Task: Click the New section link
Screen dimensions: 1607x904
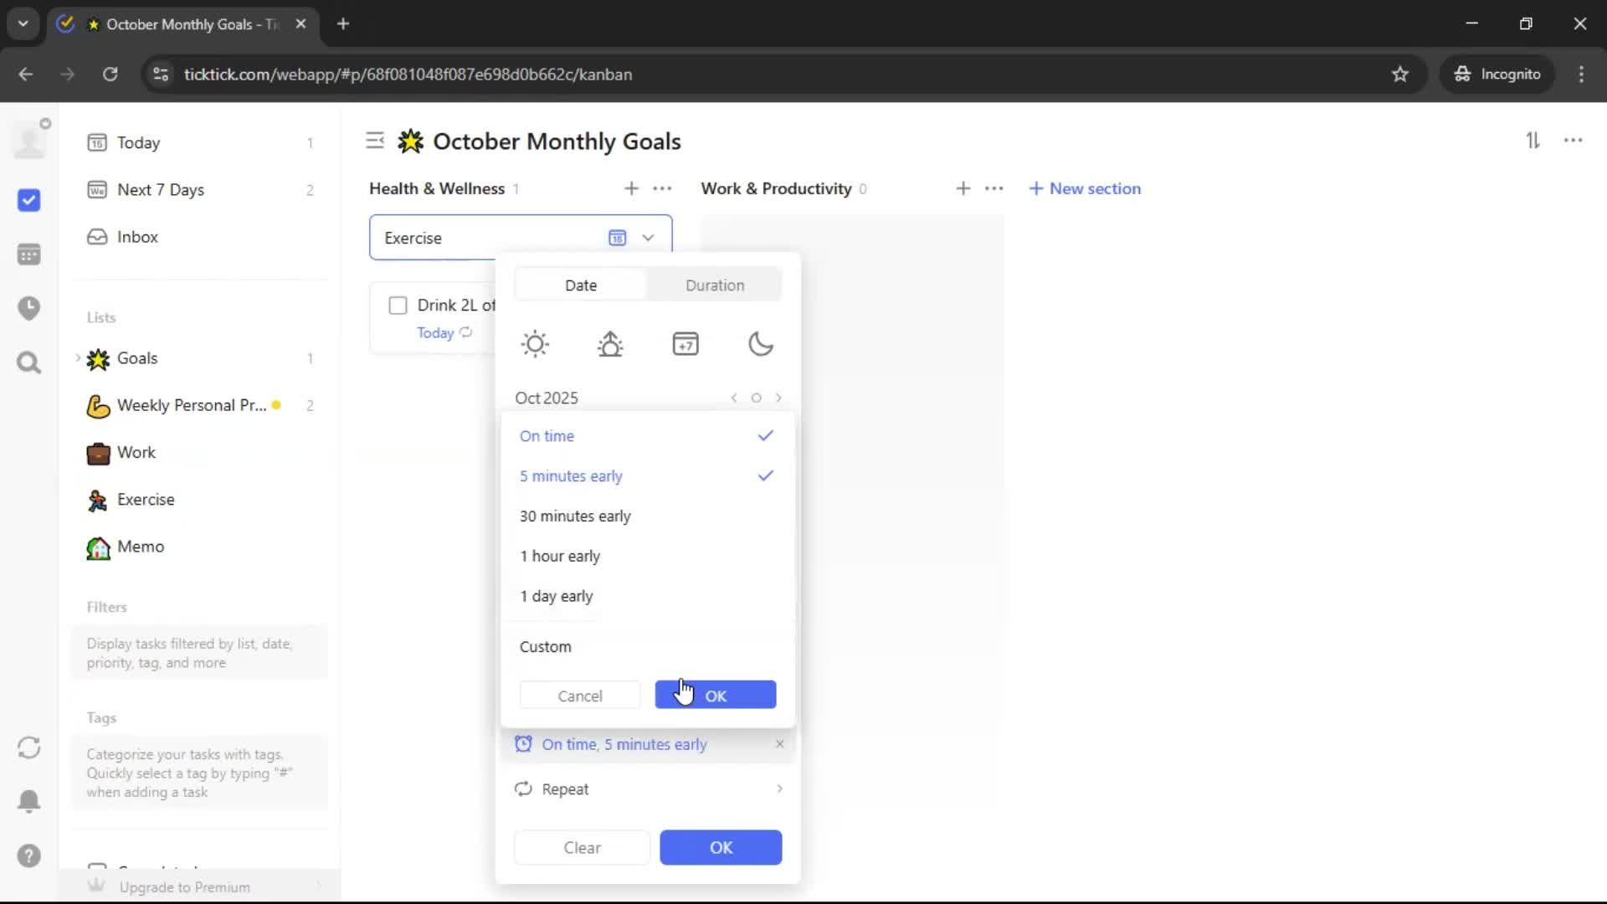Action: pyautogui.click(x=1085, y=188)
